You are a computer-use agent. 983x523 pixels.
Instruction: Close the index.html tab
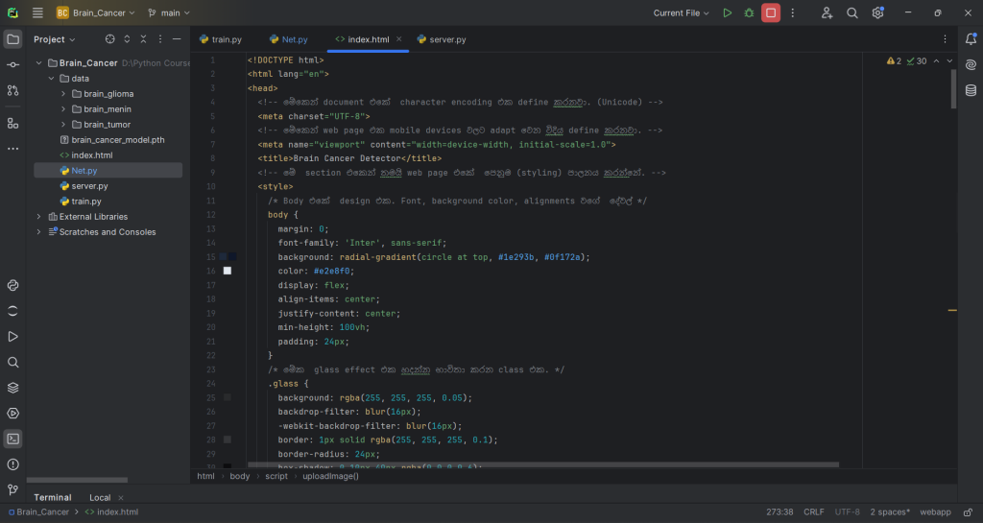399,39
